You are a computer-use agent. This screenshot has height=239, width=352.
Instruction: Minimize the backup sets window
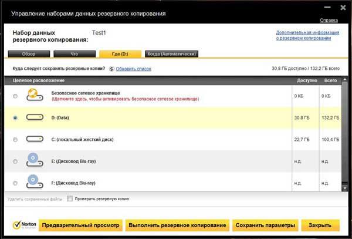(x=327, y=7)
